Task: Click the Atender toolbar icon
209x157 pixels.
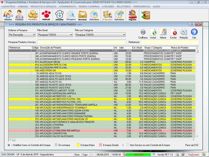Action: [x=59, y=15]
